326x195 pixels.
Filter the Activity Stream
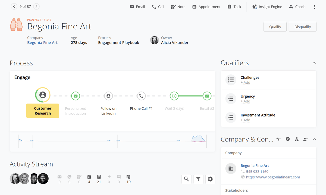pos(198,179)
